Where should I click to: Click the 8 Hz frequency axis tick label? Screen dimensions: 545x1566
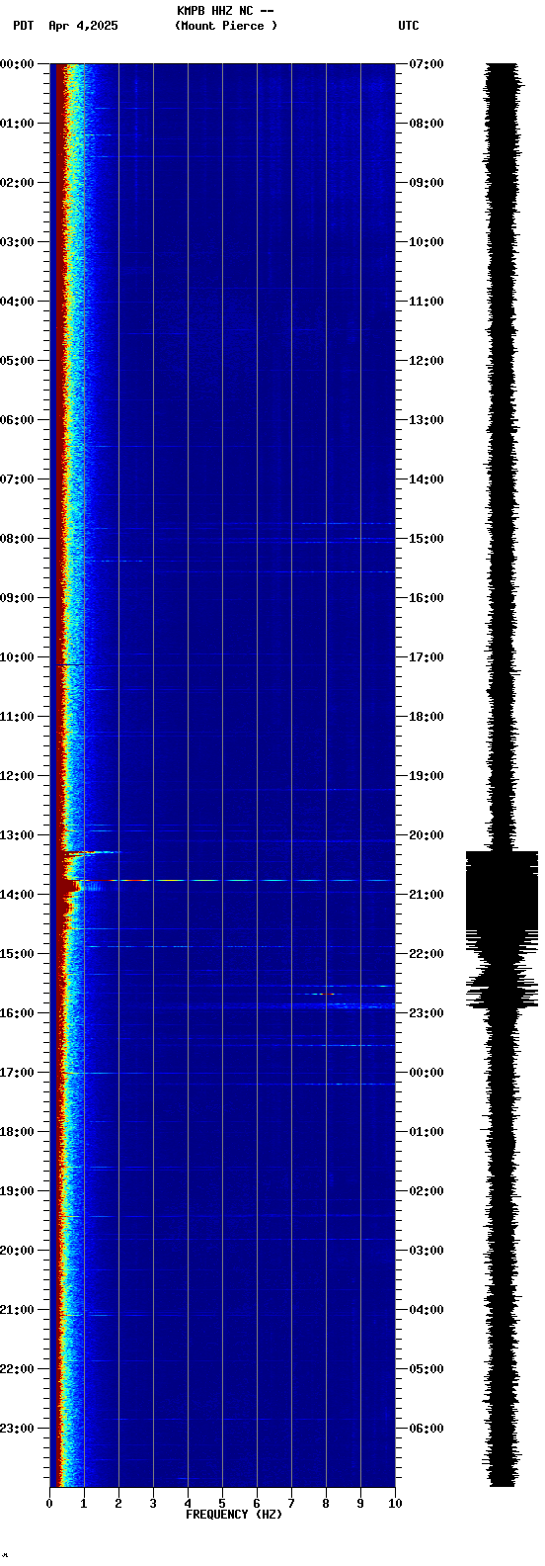[x=326, y=1504]
